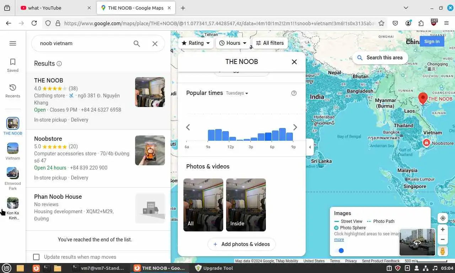Bookmark this page with the star

tap(381, 23)
